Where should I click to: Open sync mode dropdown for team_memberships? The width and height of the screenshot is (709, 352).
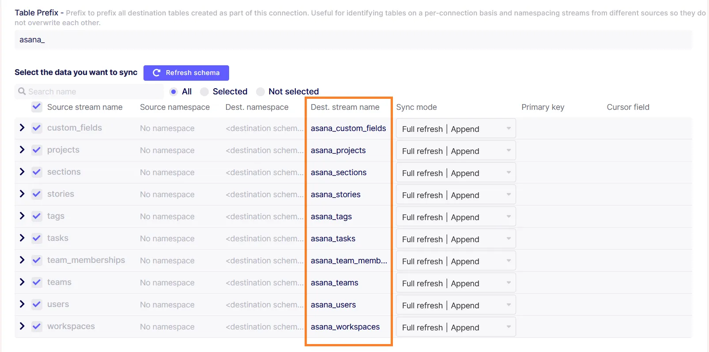[456, 261]
